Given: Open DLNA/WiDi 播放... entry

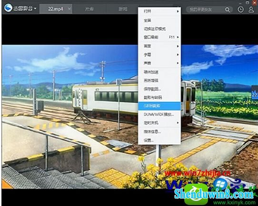Looking at the screenshot, I should click(159, 115).
